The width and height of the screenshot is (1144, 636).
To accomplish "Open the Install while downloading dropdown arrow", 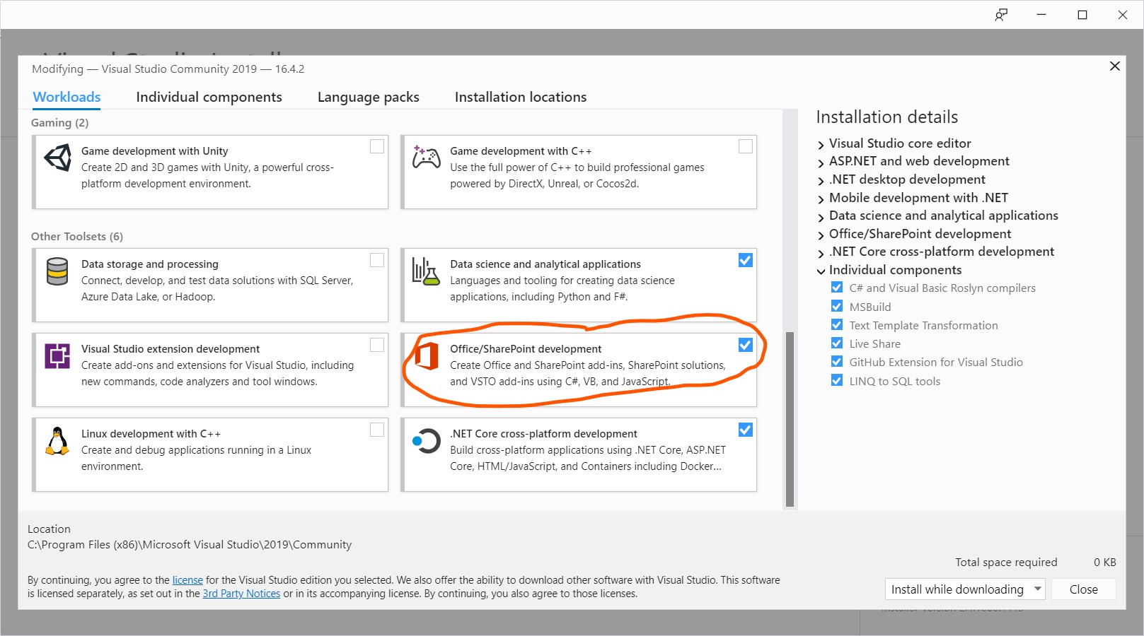I will 1037,589.
